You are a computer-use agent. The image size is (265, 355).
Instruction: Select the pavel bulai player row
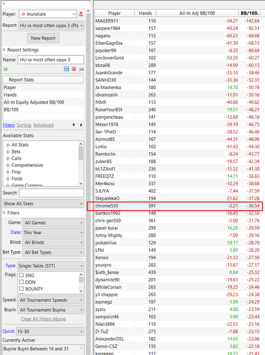pos(177,228)
